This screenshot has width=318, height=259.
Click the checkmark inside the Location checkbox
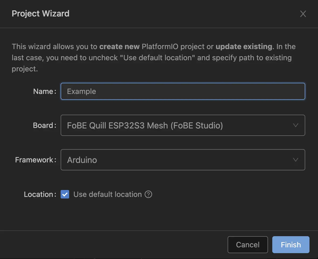coord(65,194)
